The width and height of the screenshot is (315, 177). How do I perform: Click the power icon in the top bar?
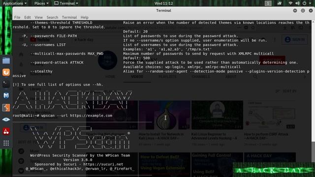tap(305, 3)
